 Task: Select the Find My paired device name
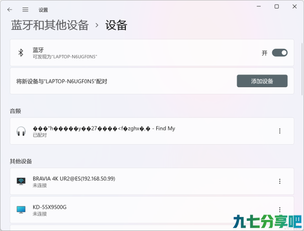(x=104, y=128)
